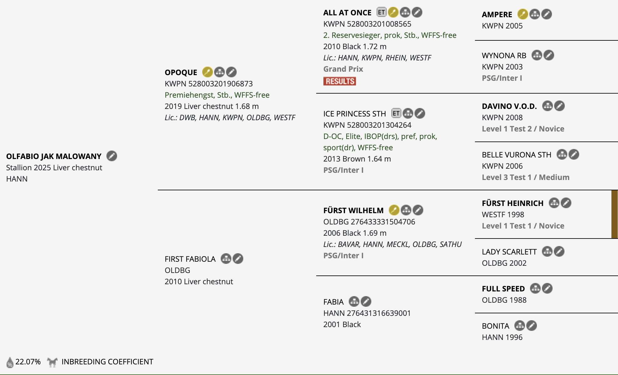This screenshot has width=618, height=375.
Task: Click the edit pencil next to OLFABIO JAK MALOWANY
Action: pos(112,156)
